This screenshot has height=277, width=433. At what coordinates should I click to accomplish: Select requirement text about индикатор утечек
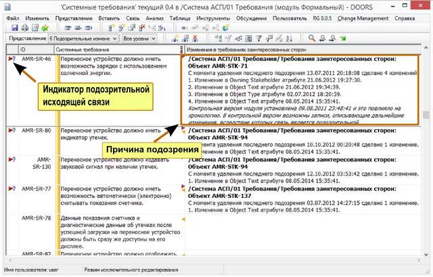click(110, 134)
